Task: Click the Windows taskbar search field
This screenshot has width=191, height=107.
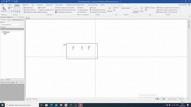Action: [x=22, y=105]
